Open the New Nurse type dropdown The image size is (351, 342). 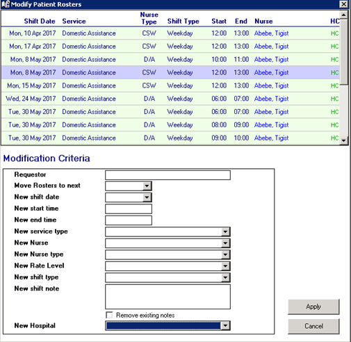tap(225, 254)
